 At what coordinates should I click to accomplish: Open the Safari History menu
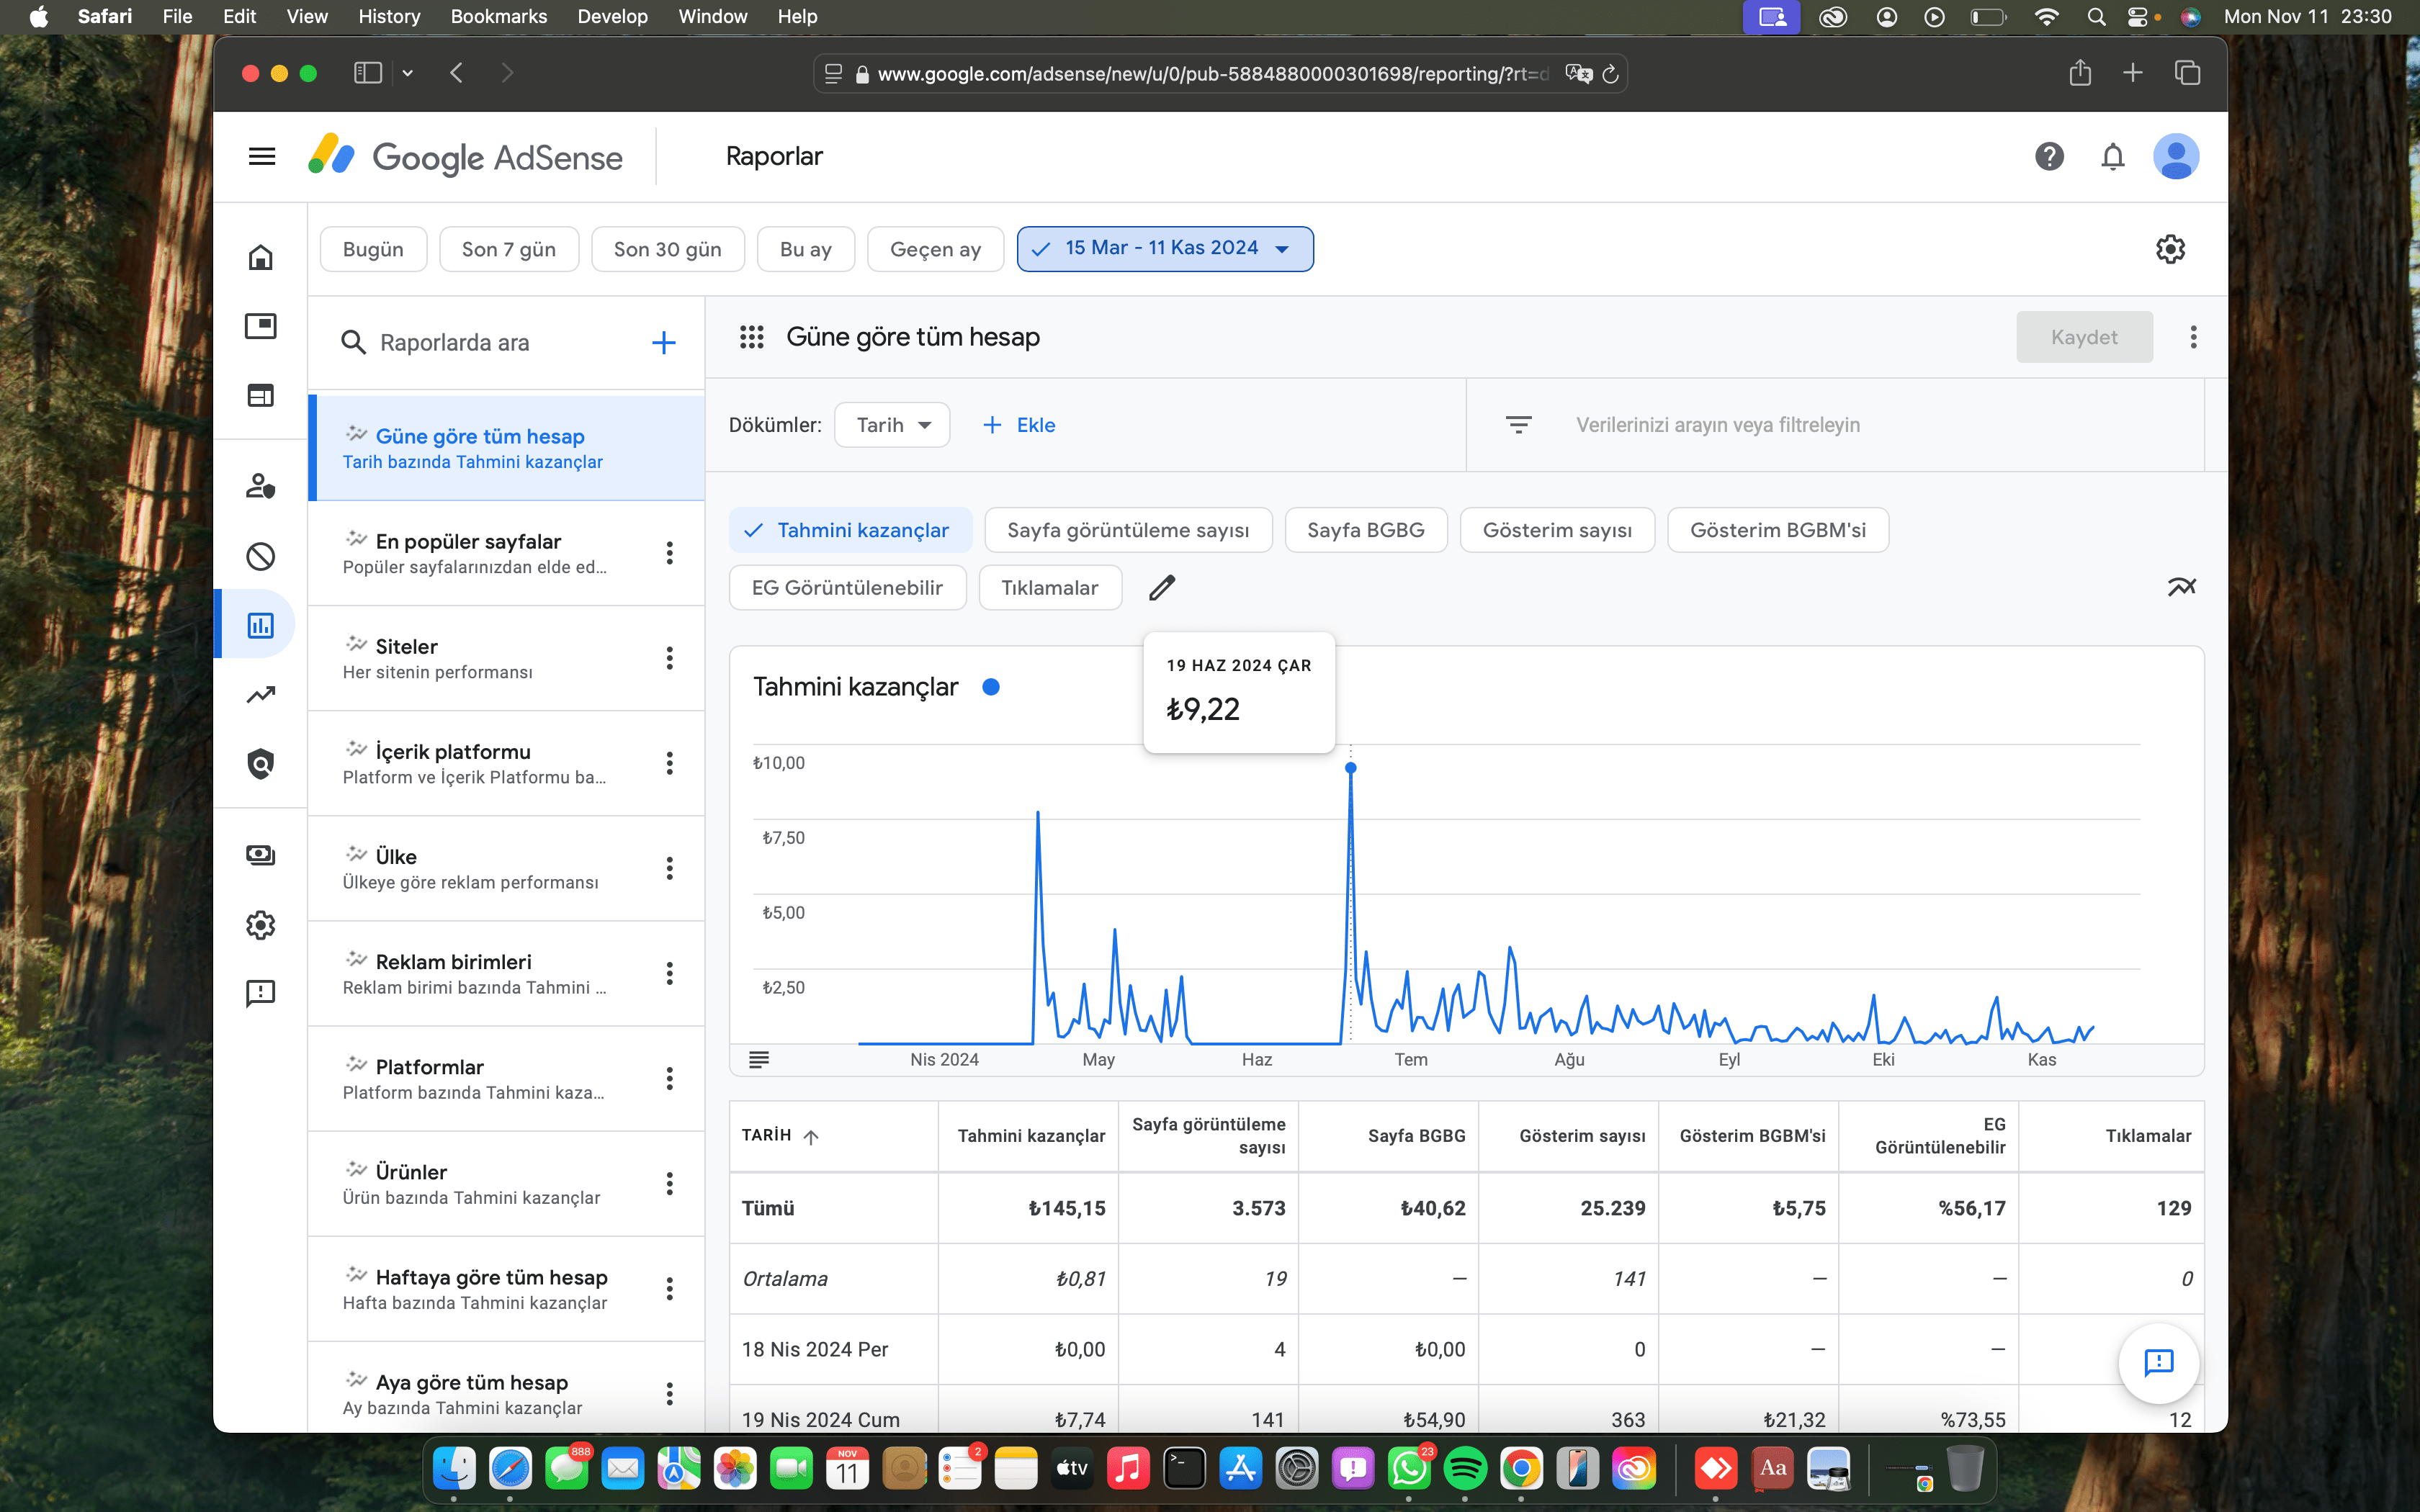click(x=389, y=16)
